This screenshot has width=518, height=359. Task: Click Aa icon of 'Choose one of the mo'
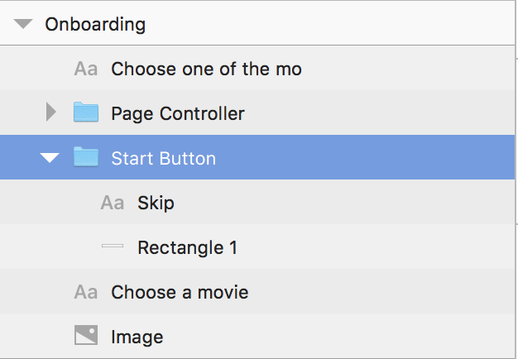pyautogui.click(x=86, y=69)
